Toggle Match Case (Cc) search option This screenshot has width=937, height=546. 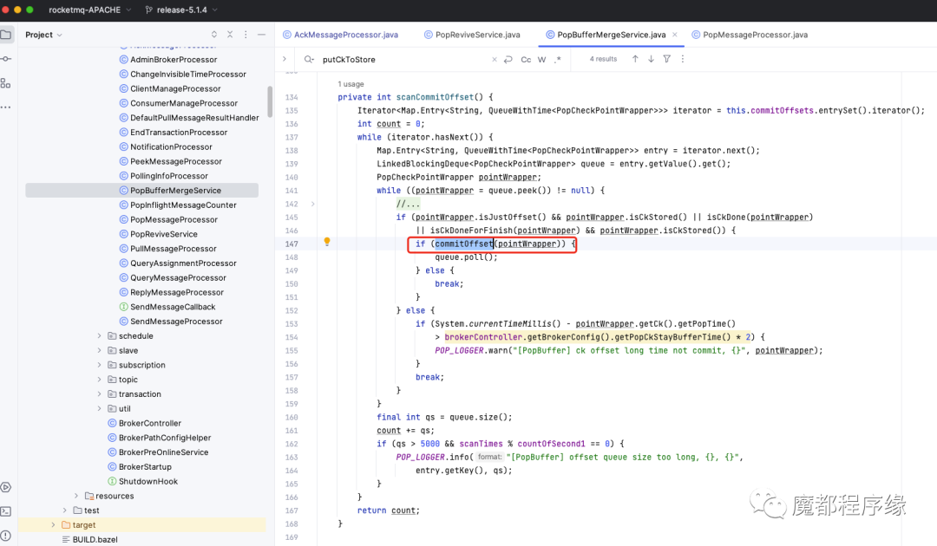[526, 60]
